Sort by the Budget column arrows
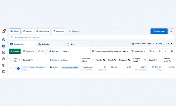This screenshot has width=176, height=106. coord(156,60)
